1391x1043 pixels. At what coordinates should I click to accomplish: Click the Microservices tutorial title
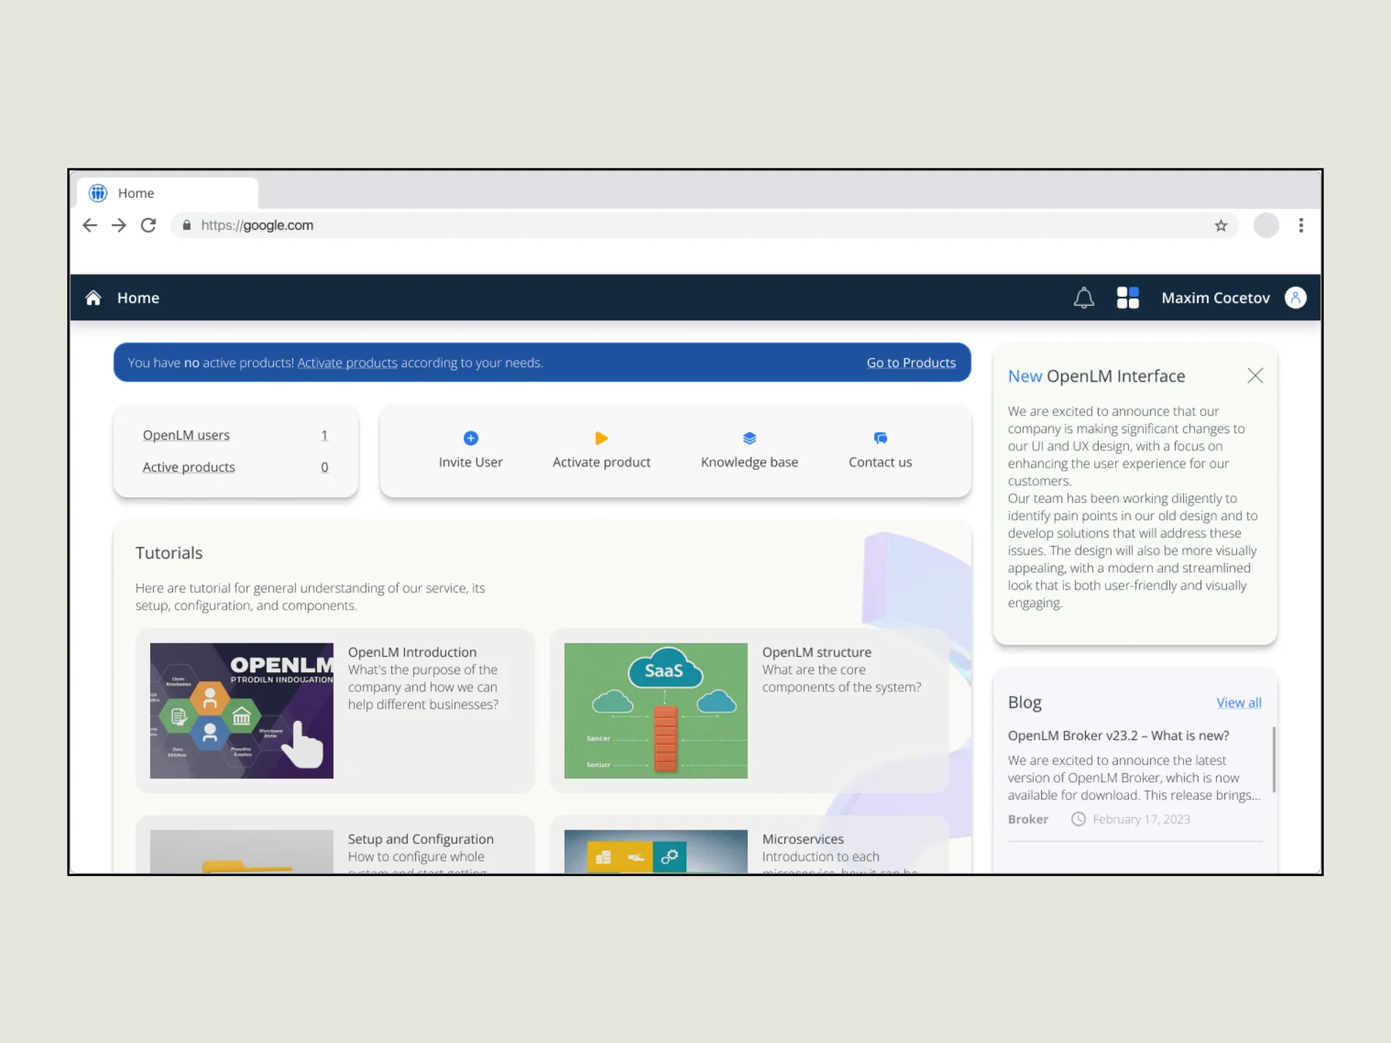click(x=803, y=839)
